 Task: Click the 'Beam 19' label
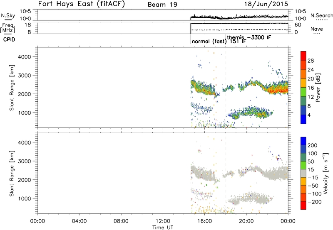coord(162,5)
